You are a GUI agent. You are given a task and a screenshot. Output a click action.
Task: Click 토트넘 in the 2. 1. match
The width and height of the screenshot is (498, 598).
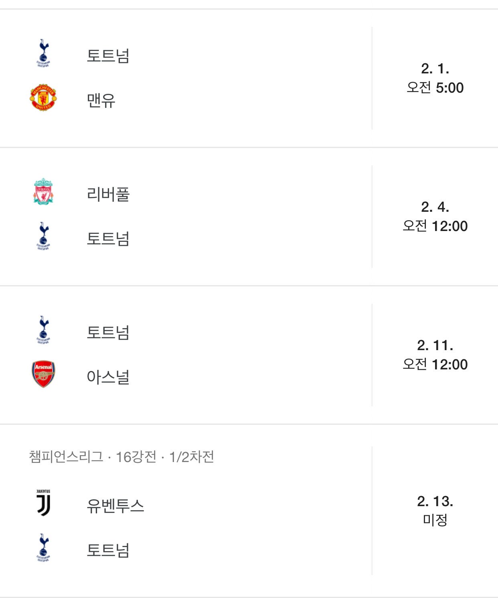(x=108, y=55)
